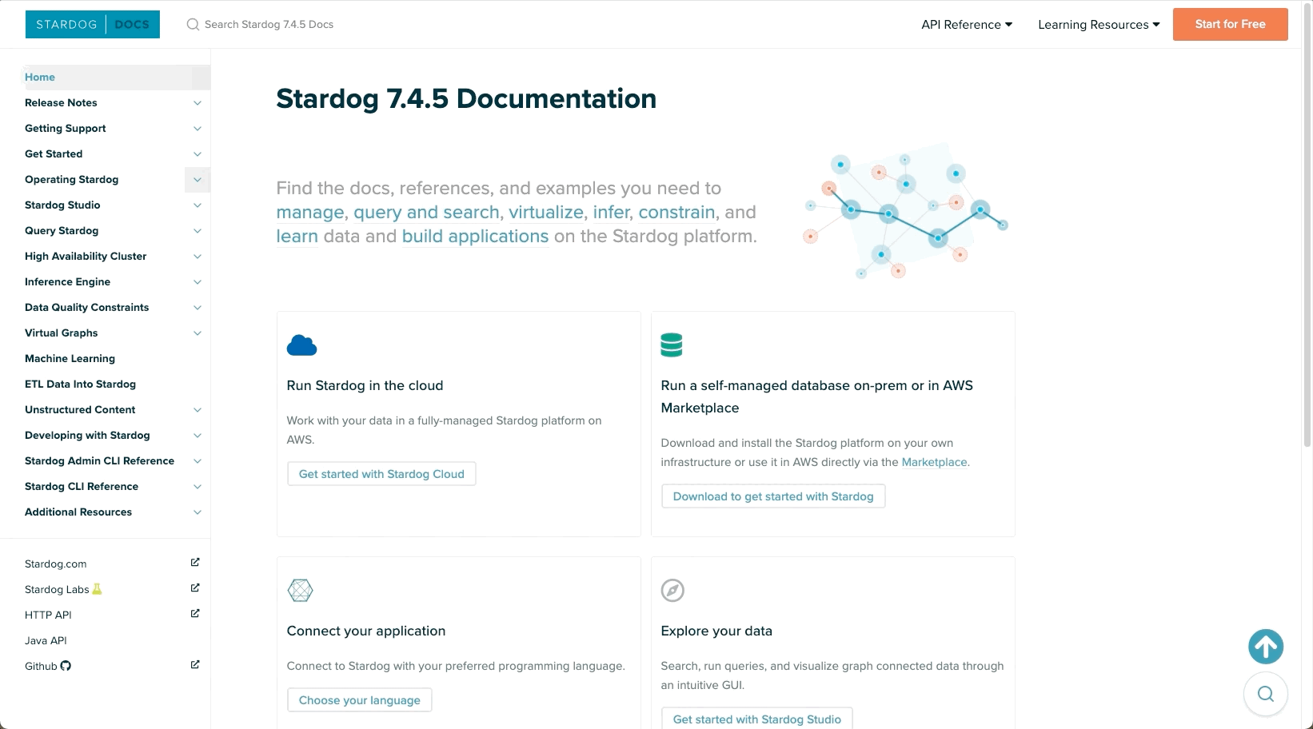Expand Stardog Admin CLI Reference chevron
The width and height of the screenshot is (1313, 729).
(198, 461)
